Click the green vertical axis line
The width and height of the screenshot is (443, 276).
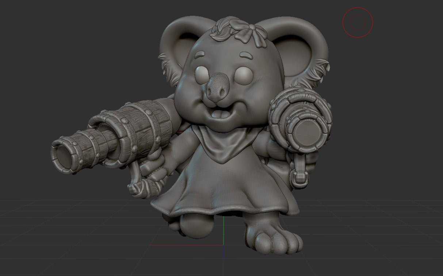[223, 230]
